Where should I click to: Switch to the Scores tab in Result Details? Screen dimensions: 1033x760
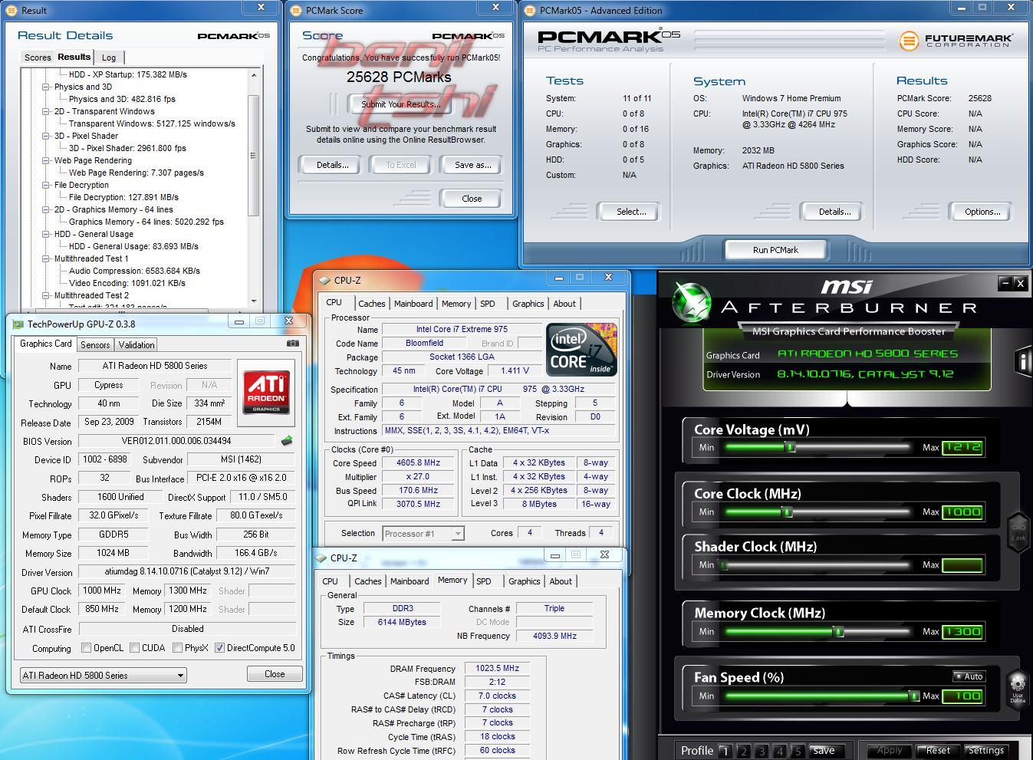coord(38,58)
